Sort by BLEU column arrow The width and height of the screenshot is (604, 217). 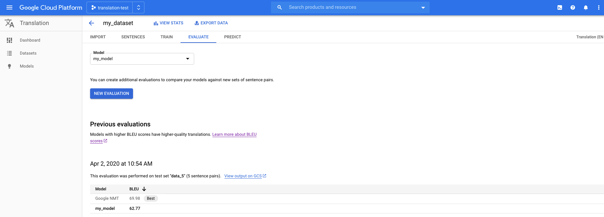(x=144, y=189)
